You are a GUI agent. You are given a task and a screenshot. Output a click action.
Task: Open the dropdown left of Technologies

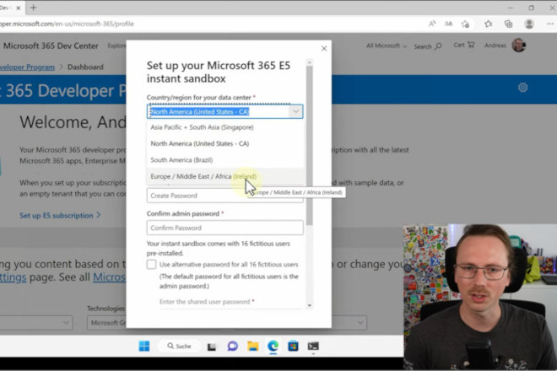[x=36, y=323]
